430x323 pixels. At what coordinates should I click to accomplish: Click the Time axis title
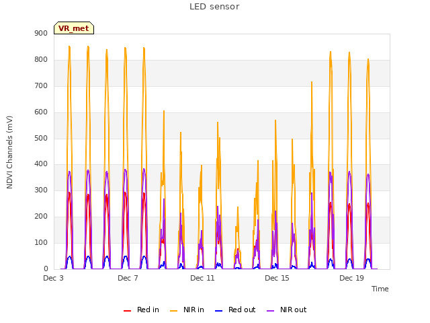click(x=380, y=289)
